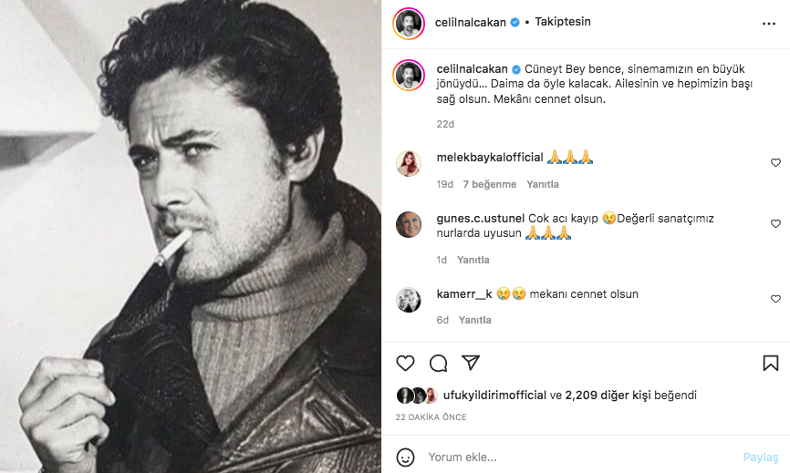Reply to kamerr__k's comment with Yanıtla
Screen dimensions: 790x473
click(474, 320)
